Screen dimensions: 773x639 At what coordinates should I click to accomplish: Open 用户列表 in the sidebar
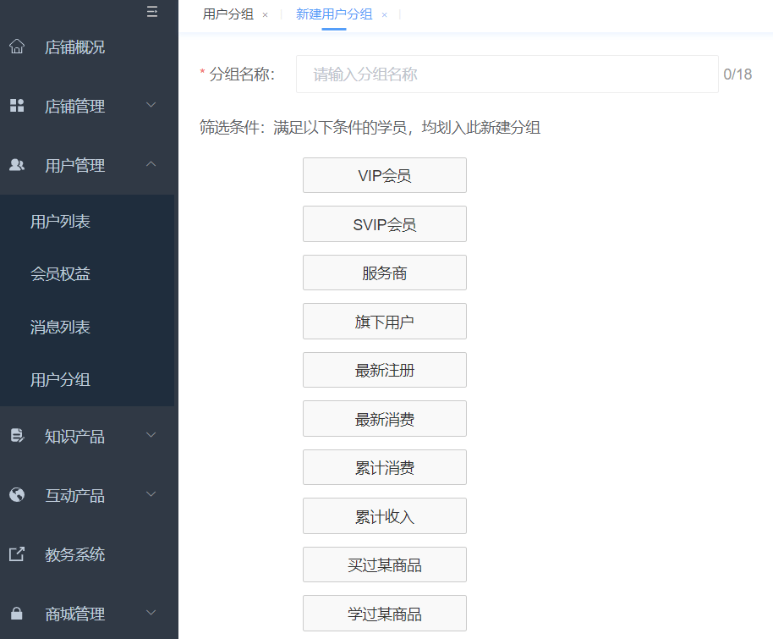(x=60, y=222)
